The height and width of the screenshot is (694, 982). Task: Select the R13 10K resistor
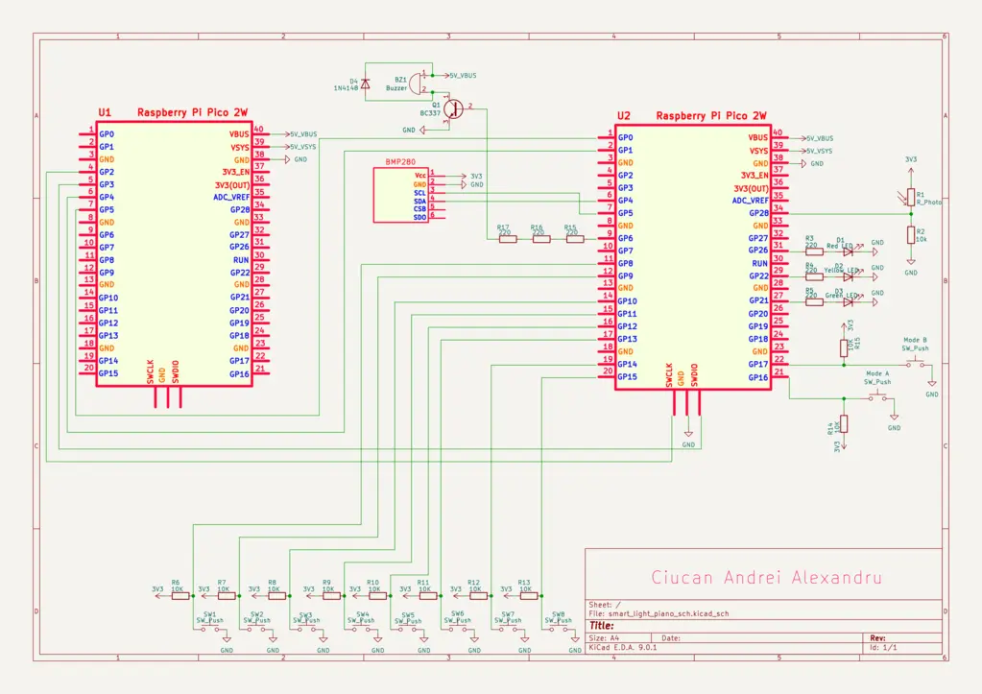pos(529,596)
